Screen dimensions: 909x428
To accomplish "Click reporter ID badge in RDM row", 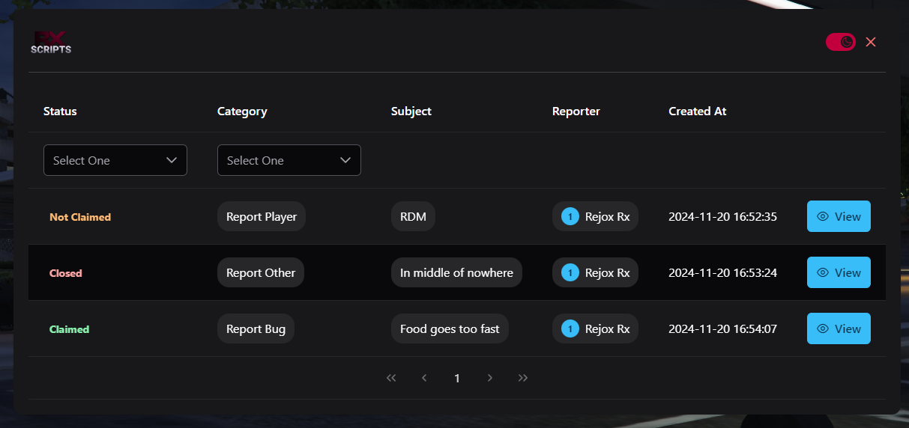I will (x=570, y=217).
